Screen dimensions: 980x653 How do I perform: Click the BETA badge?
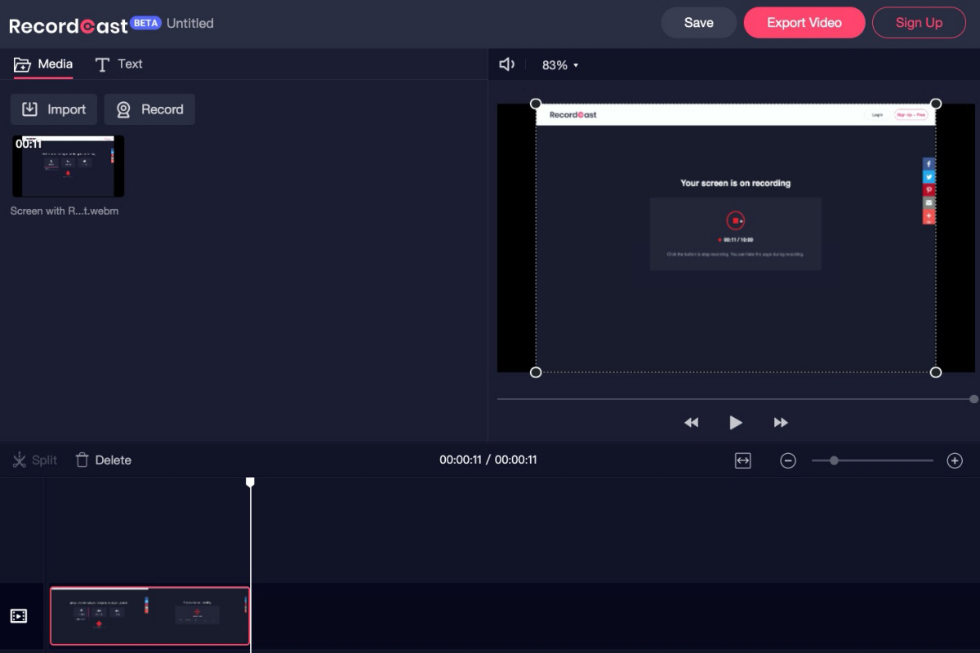pos(146,23)
